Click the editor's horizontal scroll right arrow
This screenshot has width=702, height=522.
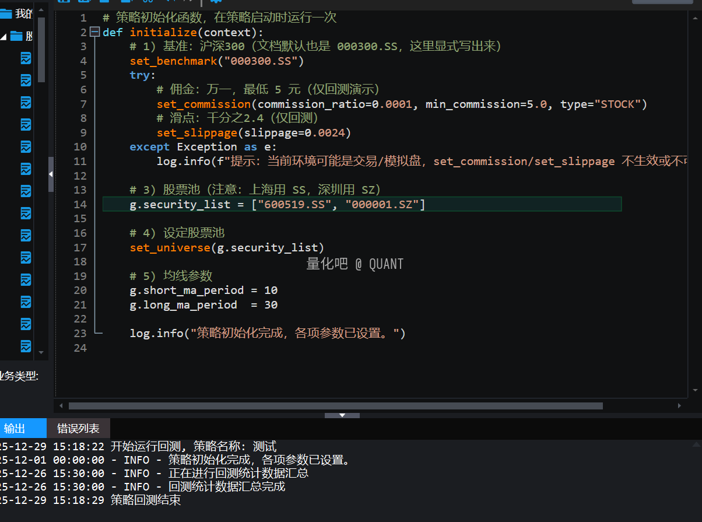[679, 406]
